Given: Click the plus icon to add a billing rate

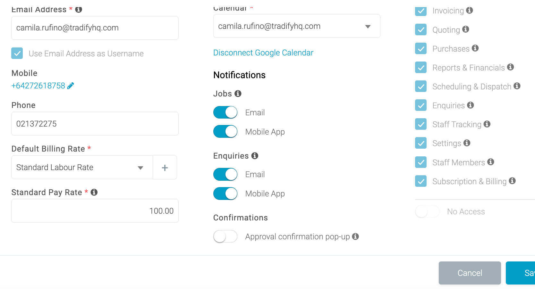Looking at the screenshot, I should coord(165,167).
